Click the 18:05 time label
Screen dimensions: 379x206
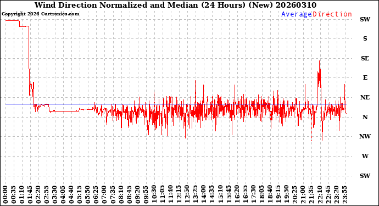click(262, 195)
